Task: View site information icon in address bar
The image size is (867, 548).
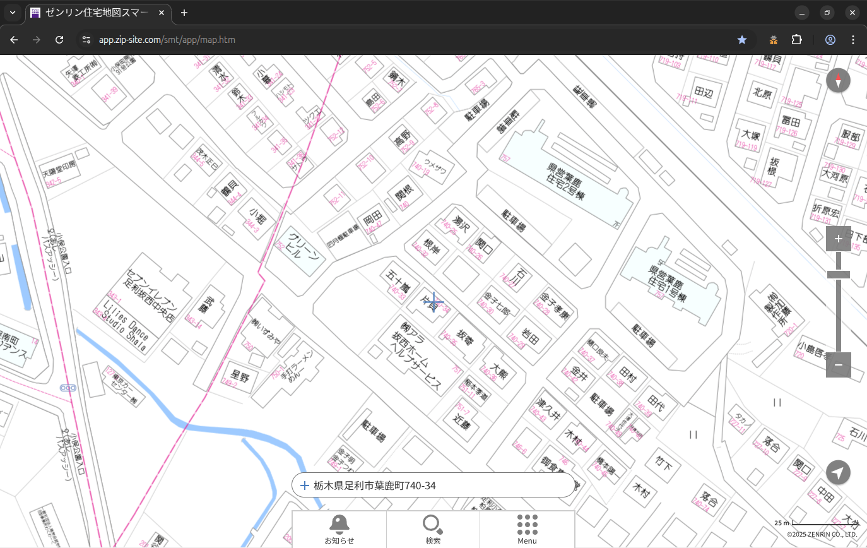Action: (86, 40)
